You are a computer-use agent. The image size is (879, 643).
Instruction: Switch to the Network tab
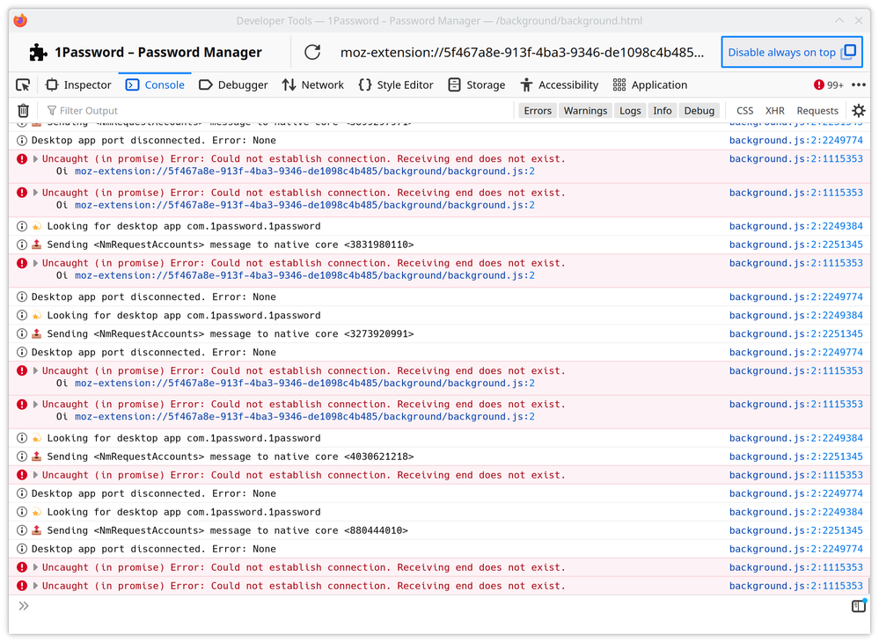pyautogui.click(x=312, y=84)
